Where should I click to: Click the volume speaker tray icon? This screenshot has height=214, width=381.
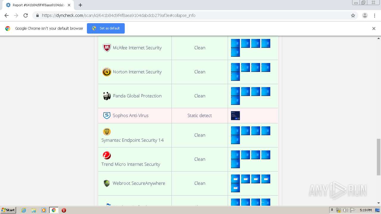(x=346, y=210)
